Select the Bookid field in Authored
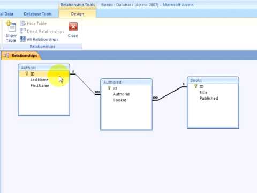 (x=119, y=100)
